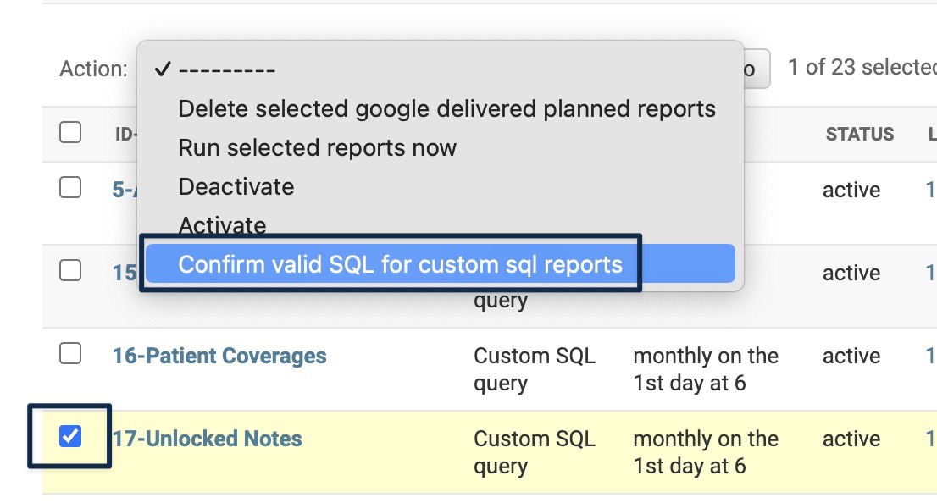The height and width of the screenshot is (503, 937).
Task: Open the 17-Unlocked Notes report link
Action: point(207,439)
